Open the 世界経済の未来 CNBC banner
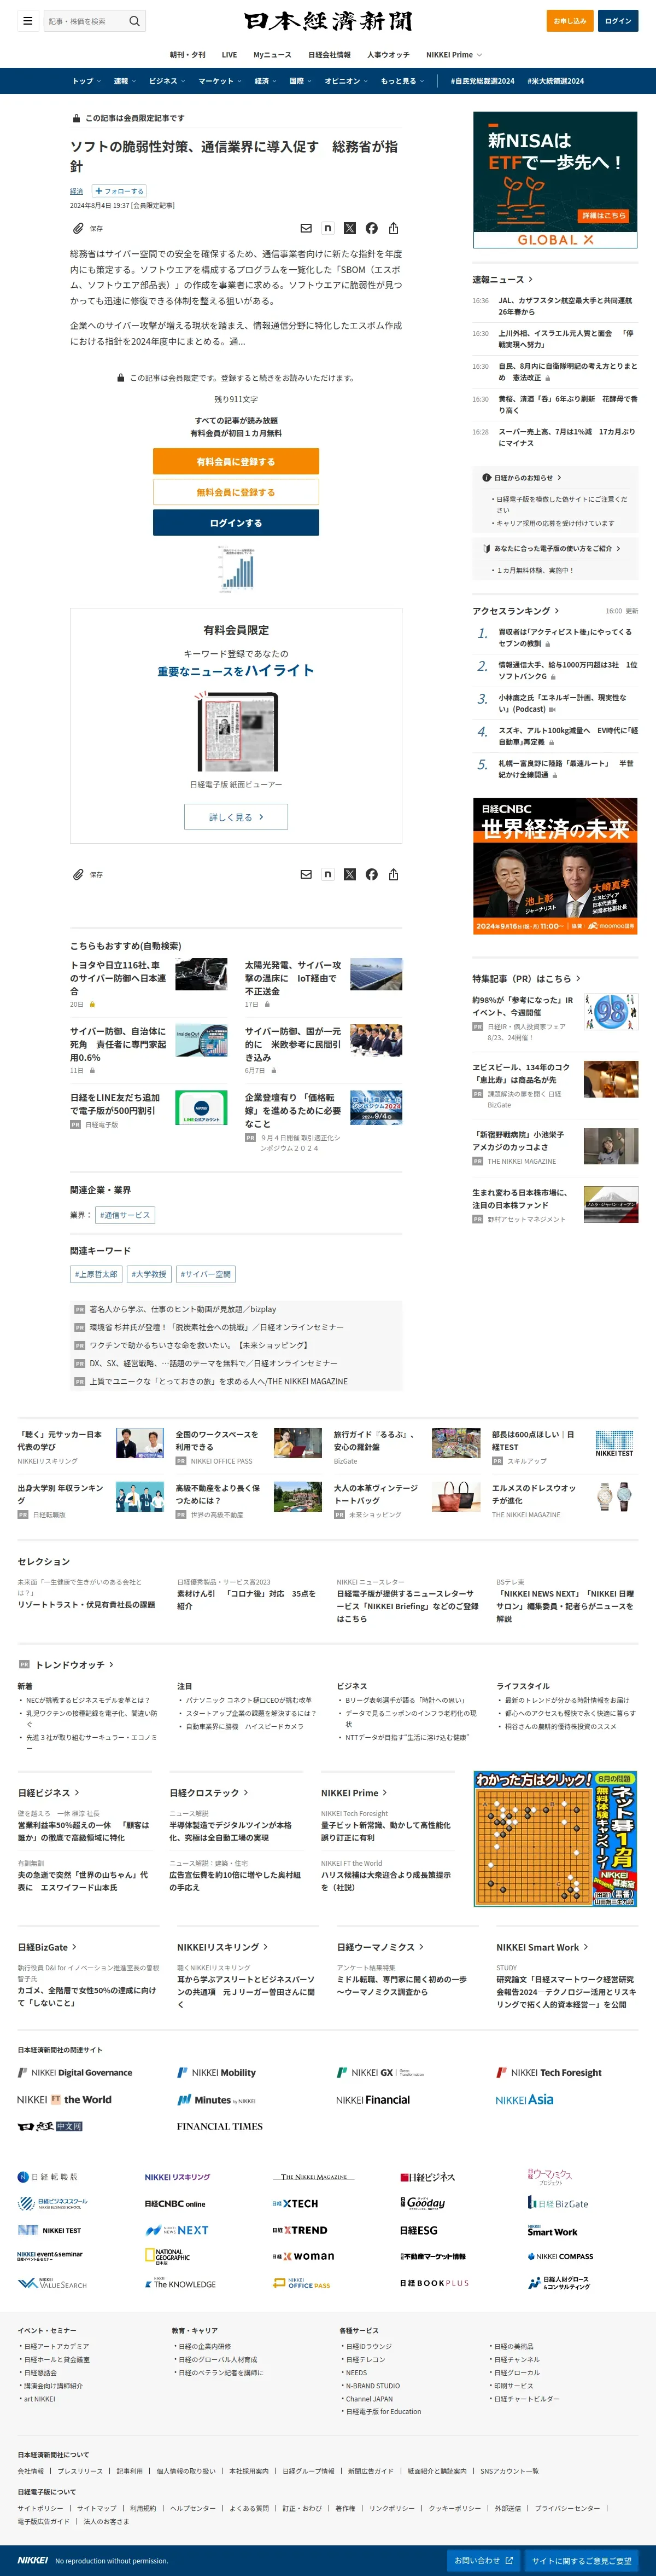Image resolution: width=656 pixels, height=2576 pixels. point(555,866)
